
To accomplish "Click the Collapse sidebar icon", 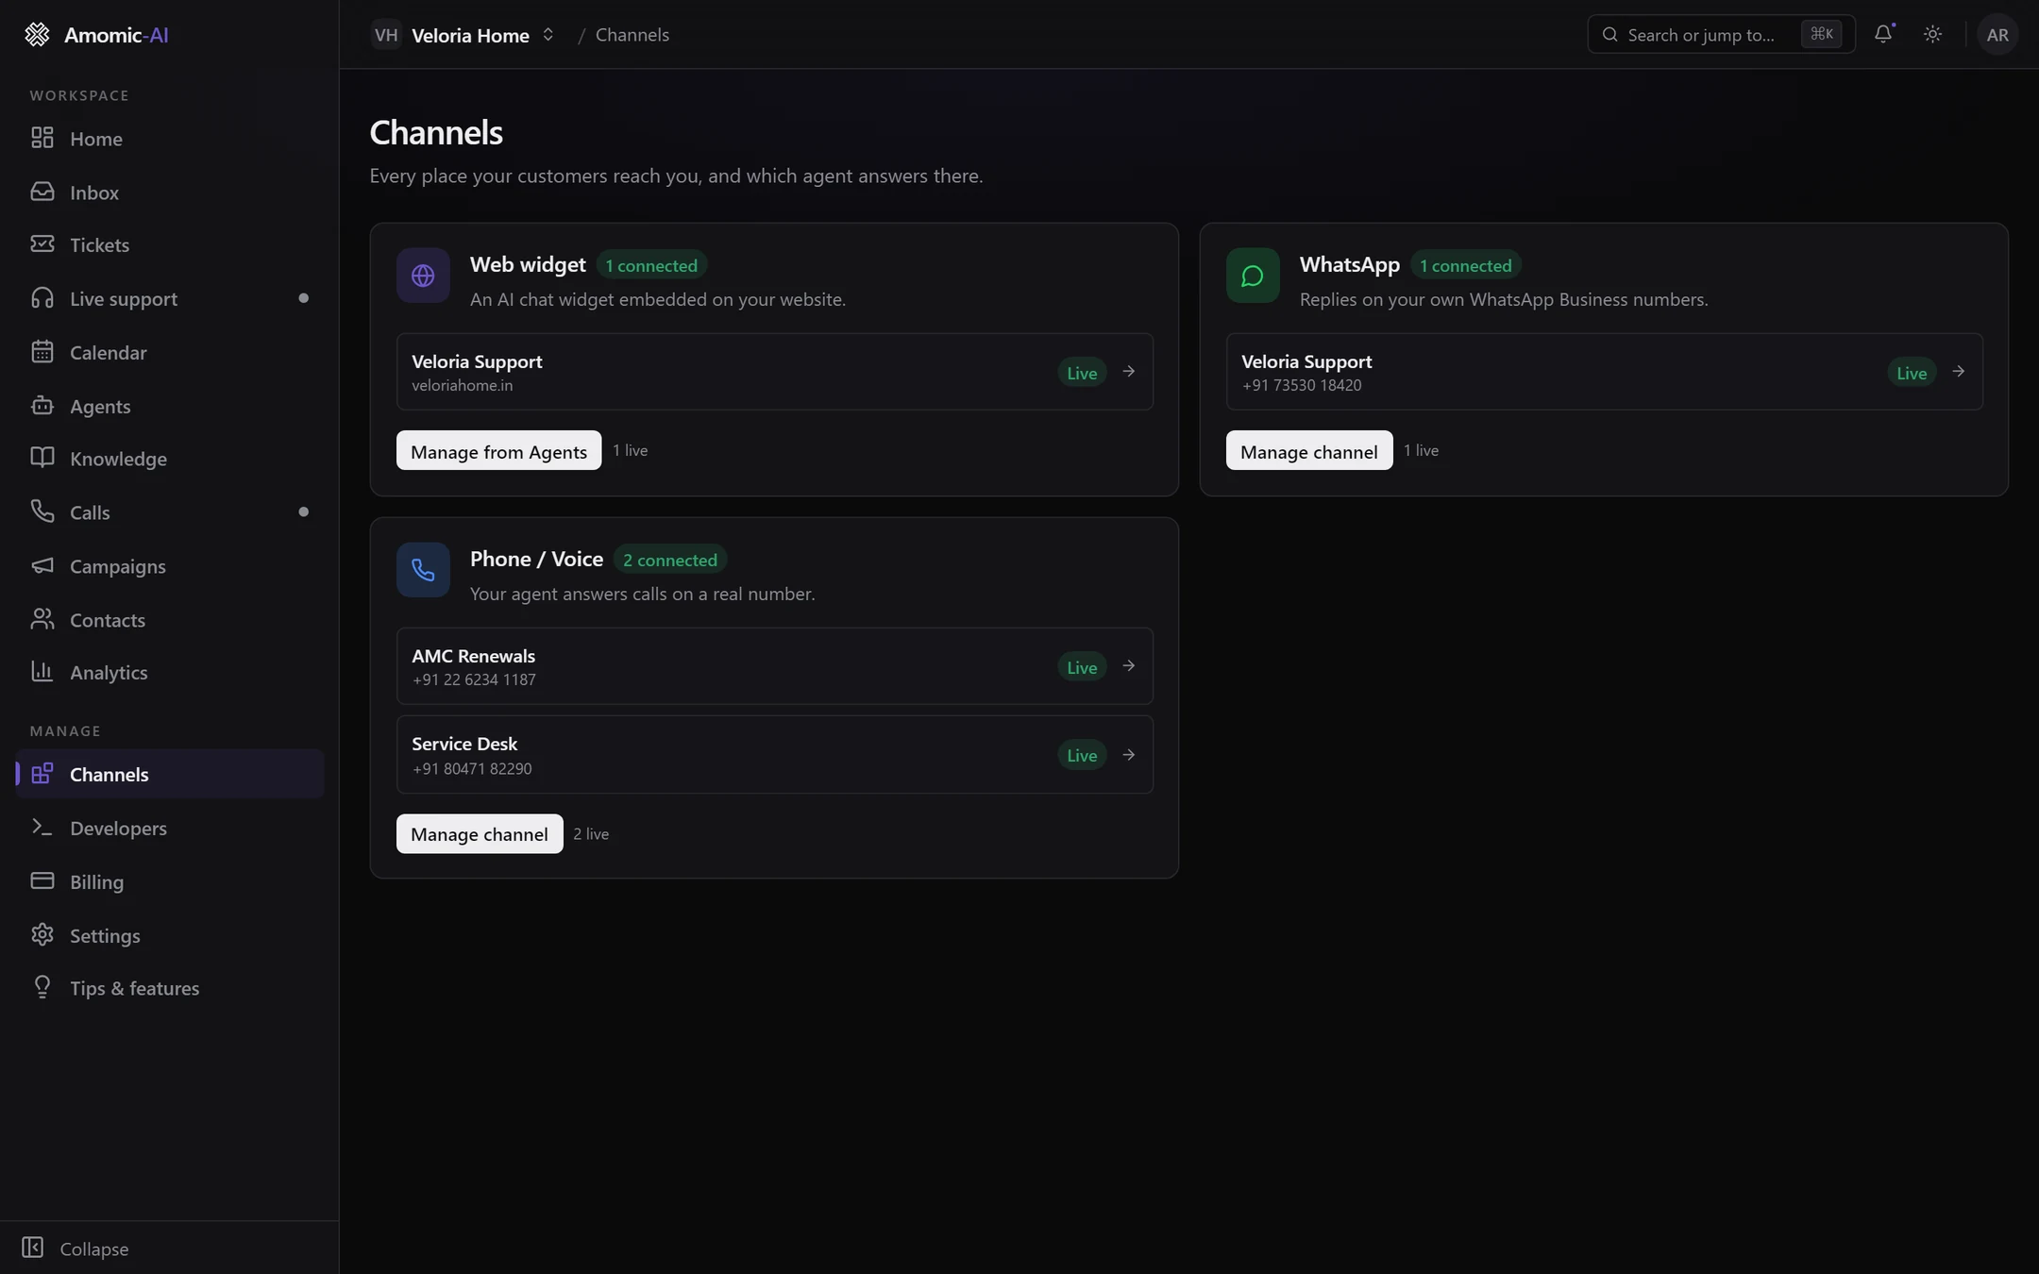I will pos(33,1248).
